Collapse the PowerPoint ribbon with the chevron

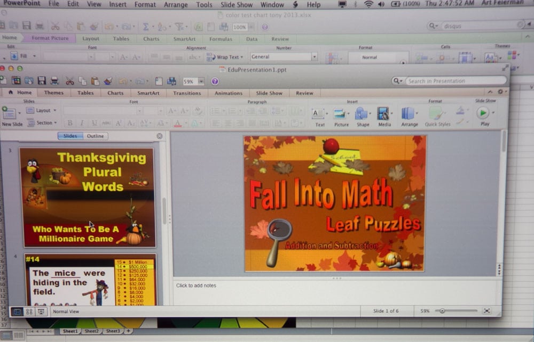pos(490,92)
